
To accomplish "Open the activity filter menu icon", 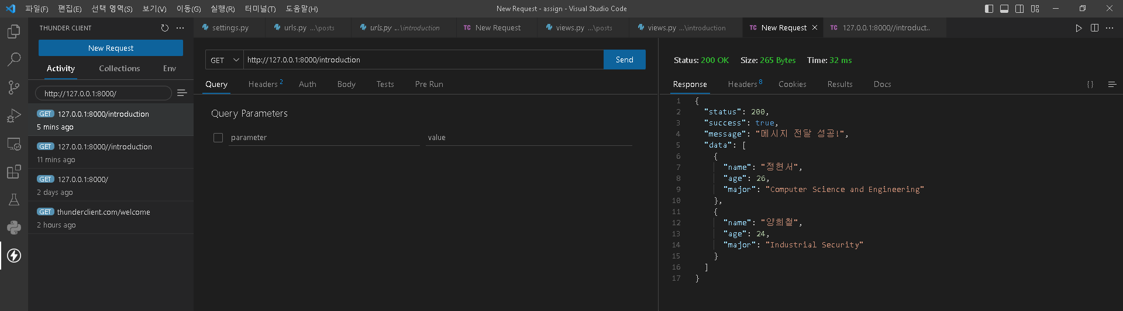I will [182, 93].
